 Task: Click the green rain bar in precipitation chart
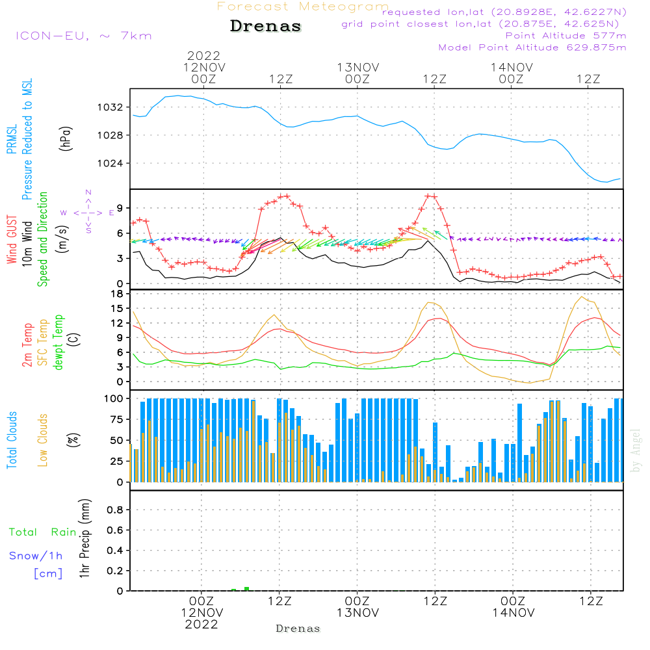point(246,589)
